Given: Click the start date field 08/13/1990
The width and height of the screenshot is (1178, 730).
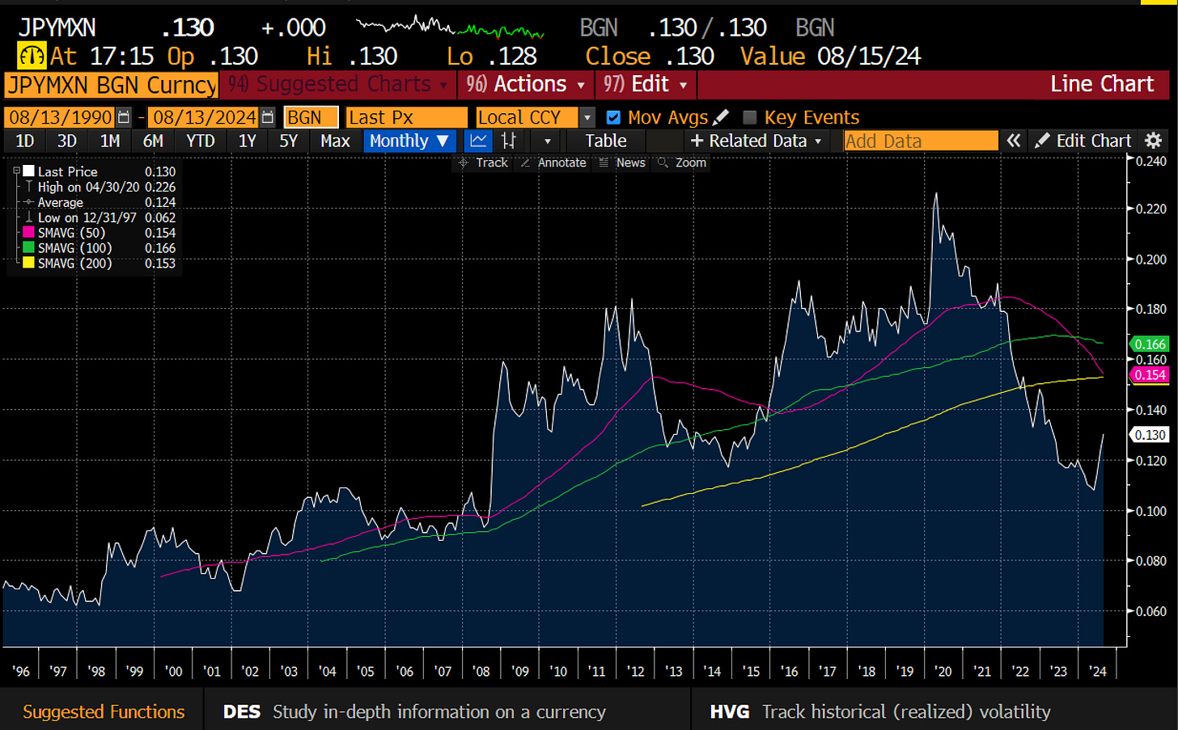Looking at the screenshot, I should 61,117.
